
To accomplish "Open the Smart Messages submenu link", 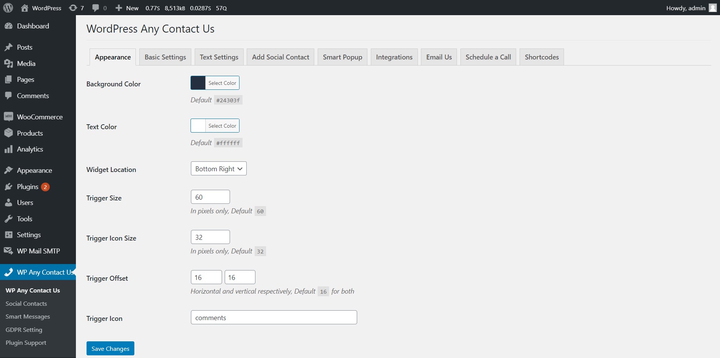I will (x=28, y=317).
